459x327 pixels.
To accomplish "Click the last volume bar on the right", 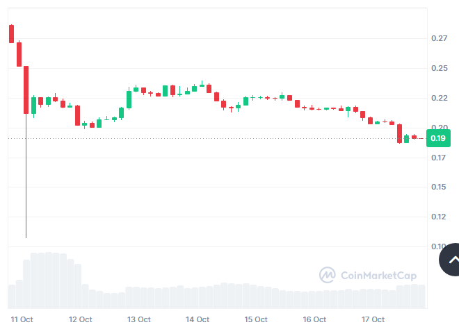I will [x=420, y=296].
